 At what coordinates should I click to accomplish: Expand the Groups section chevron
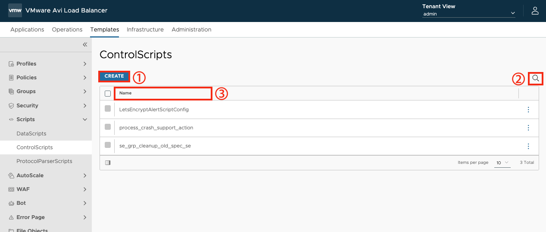[x=85, y=91]
